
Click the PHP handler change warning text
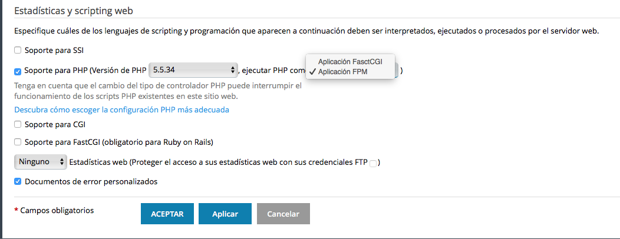coord(158,91)
